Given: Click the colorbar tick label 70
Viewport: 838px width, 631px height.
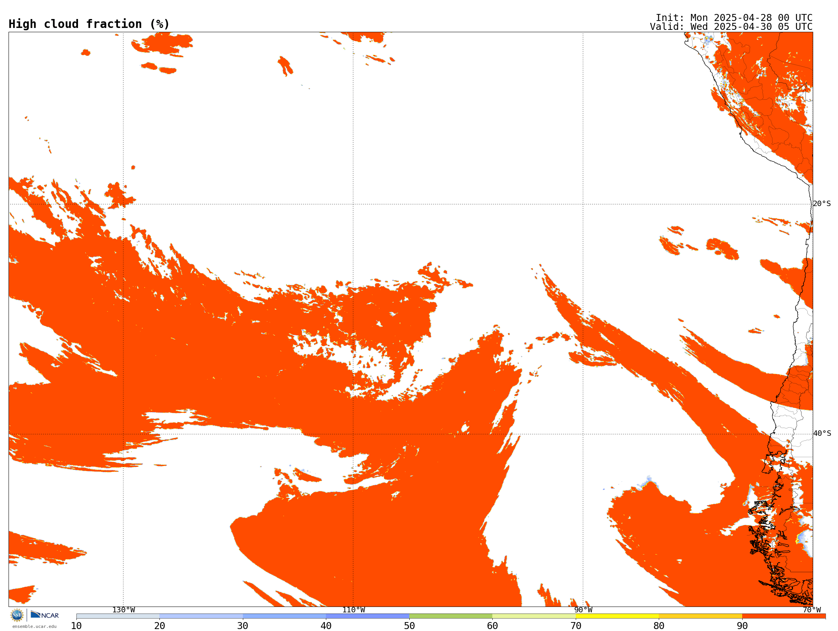Looking at the screenshot, I should pos(576,626).
